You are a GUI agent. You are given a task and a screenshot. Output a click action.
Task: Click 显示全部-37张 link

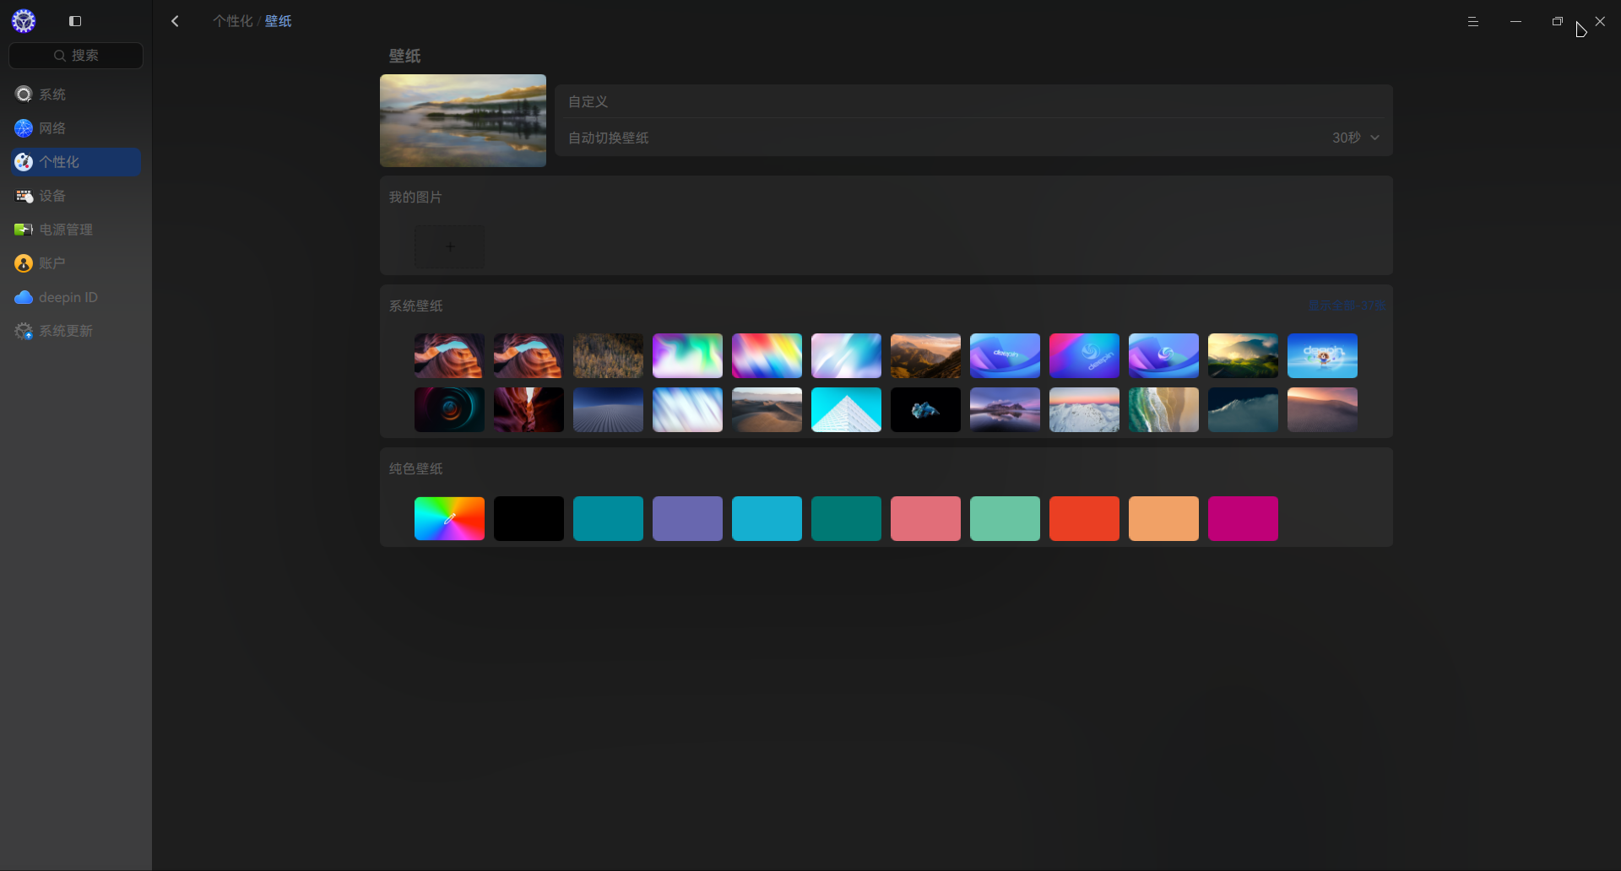tap(1347, 306)
